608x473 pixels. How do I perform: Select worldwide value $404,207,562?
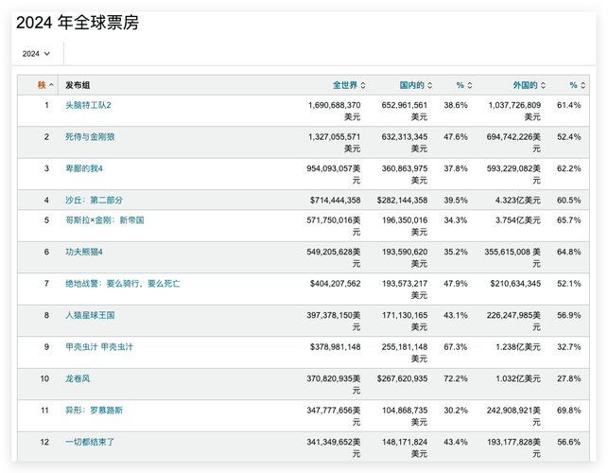(x=336, y=284)
